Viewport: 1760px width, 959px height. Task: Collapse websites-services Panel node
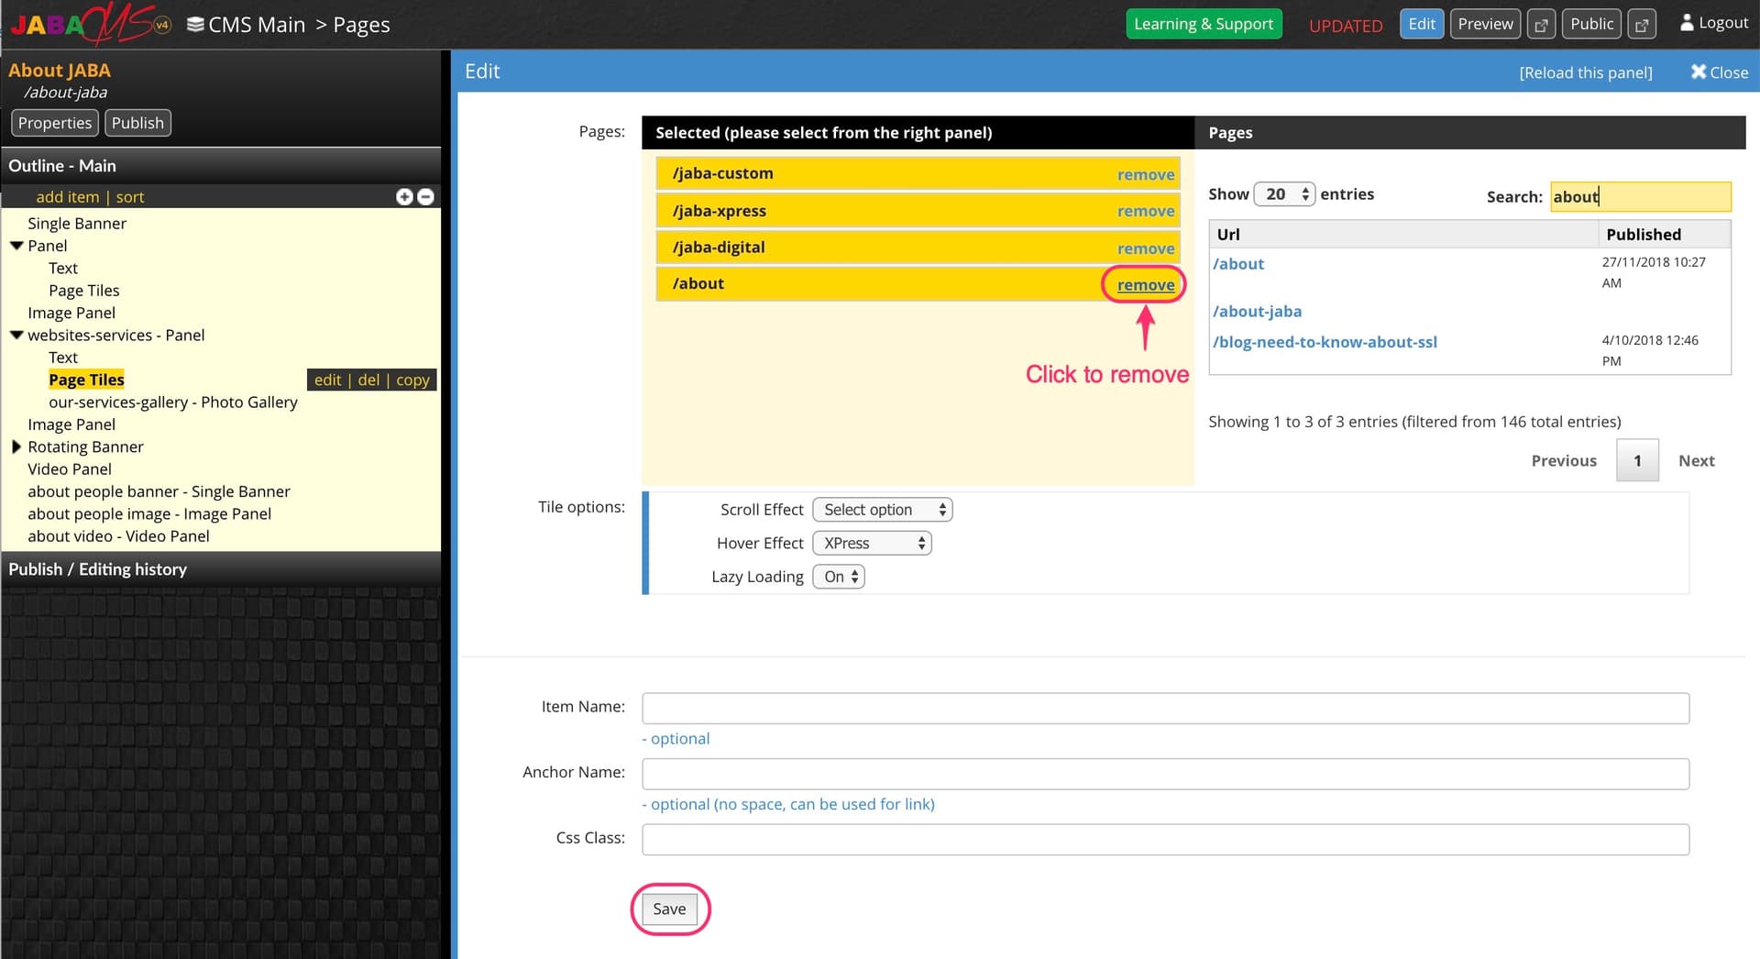[16, 336]
